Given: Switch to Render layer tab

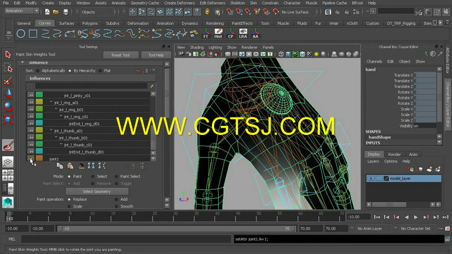Looking at the screenshot, I should coord(394,154).
